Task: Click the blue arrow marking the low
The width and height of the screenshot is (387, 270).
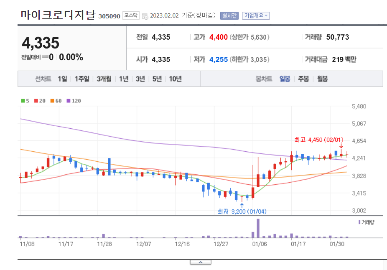Action: tap(242, 205)
